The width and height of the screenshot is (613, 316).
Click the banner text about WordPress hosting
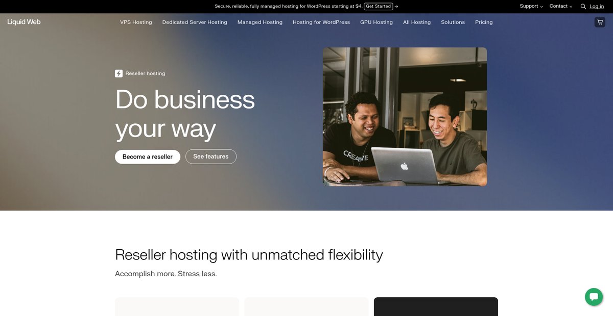click(288, 6)
